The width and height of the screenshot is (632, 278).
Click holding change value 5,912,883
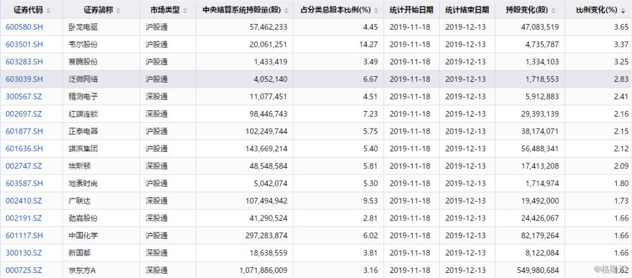(x=542, y=96)
